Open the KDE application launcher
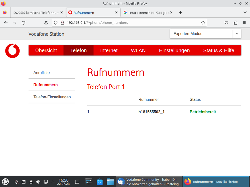This screenshot has height=187, width=250. coord(5,182)
